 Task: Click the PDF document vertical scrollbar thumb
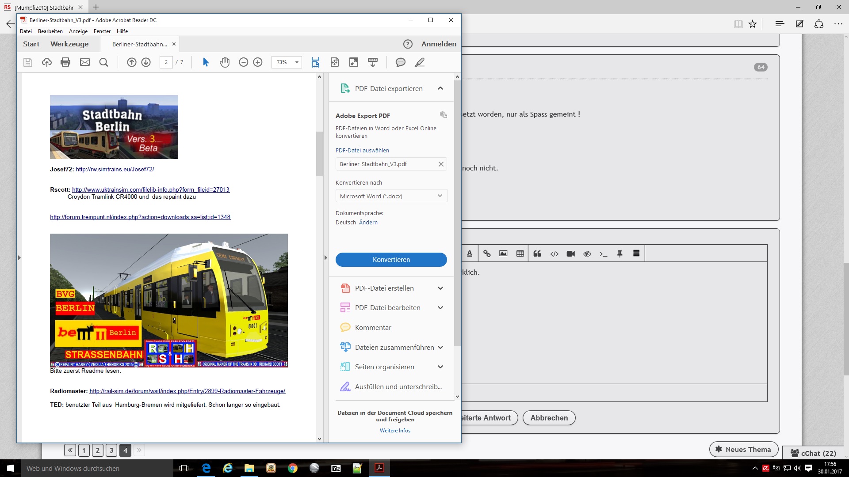click(319, 154)
